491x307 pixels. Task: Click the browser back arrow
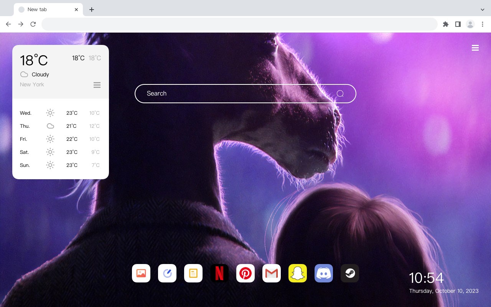point(8,24)
